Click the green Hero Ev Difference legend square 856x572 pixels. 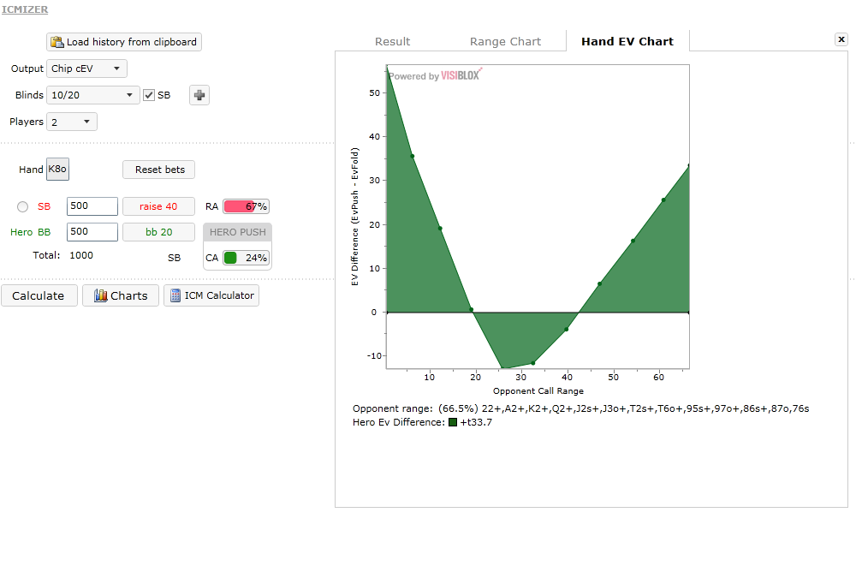click(x=453, y=422)
